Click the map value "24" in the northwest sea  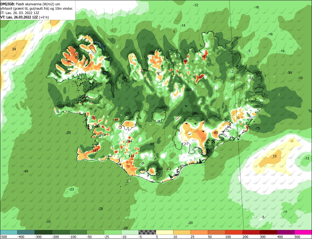click(x=14, y=49)
